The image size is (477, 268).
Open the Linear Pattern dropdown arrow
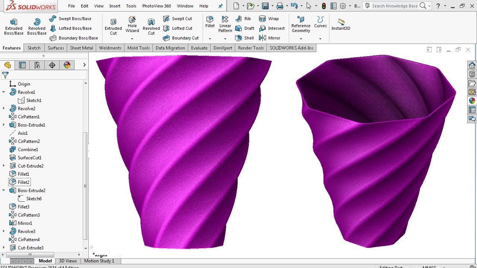[x=225, y=39]
